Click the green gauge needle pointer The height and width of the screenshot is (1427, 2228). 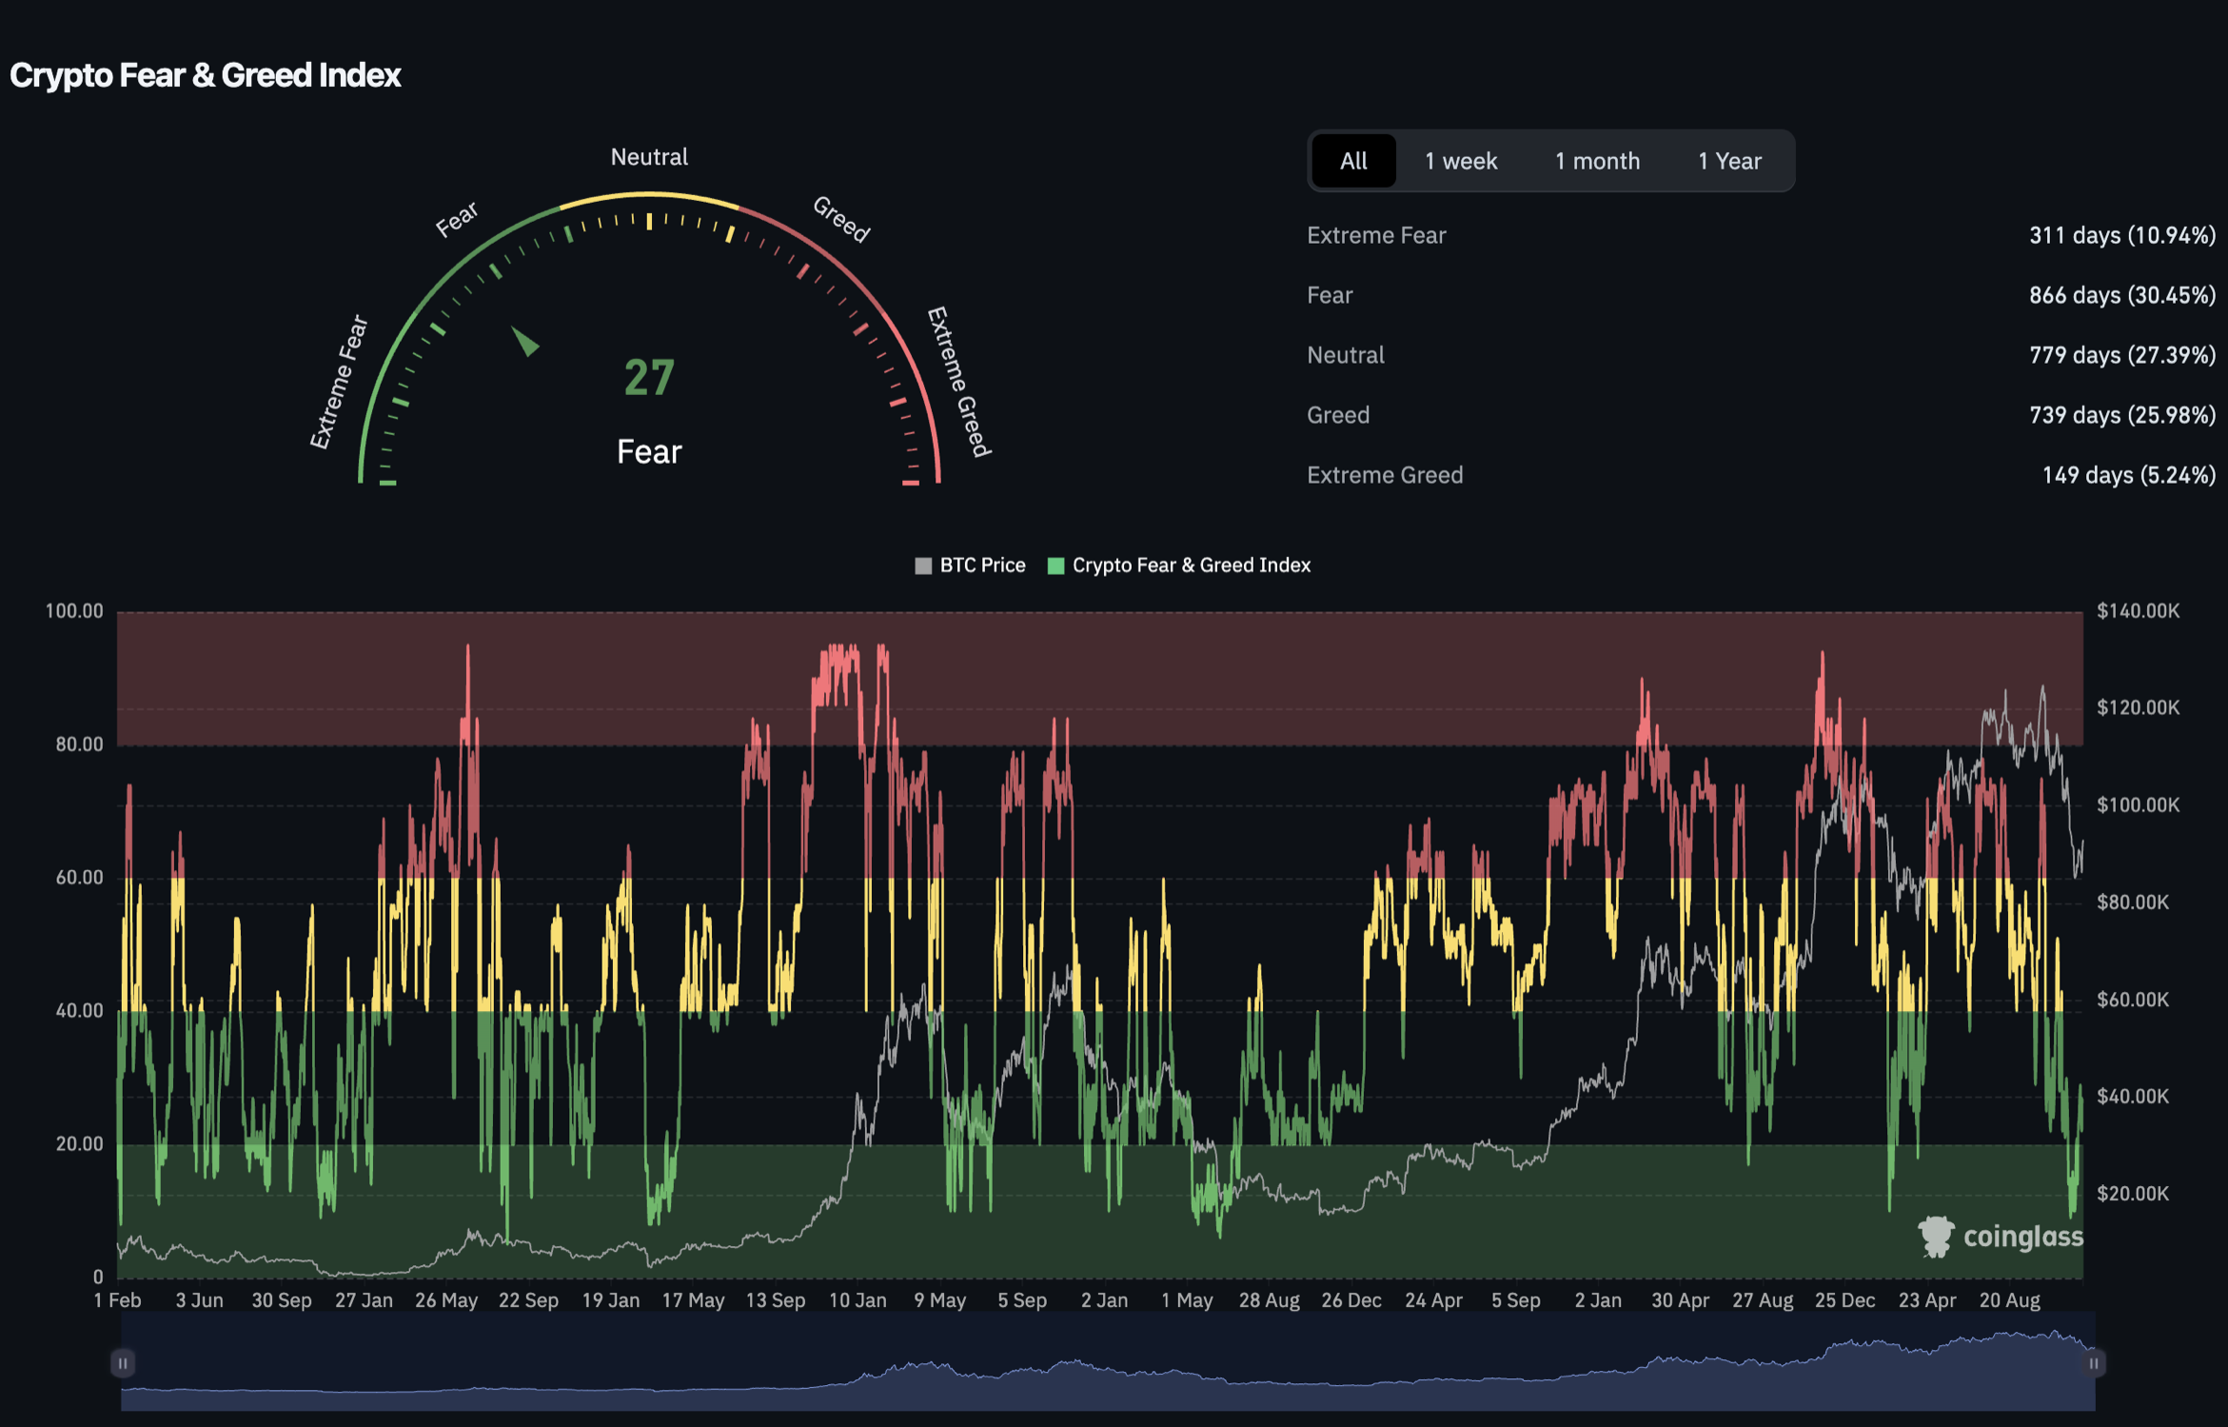pyautogui.click(x=524, y=341)
